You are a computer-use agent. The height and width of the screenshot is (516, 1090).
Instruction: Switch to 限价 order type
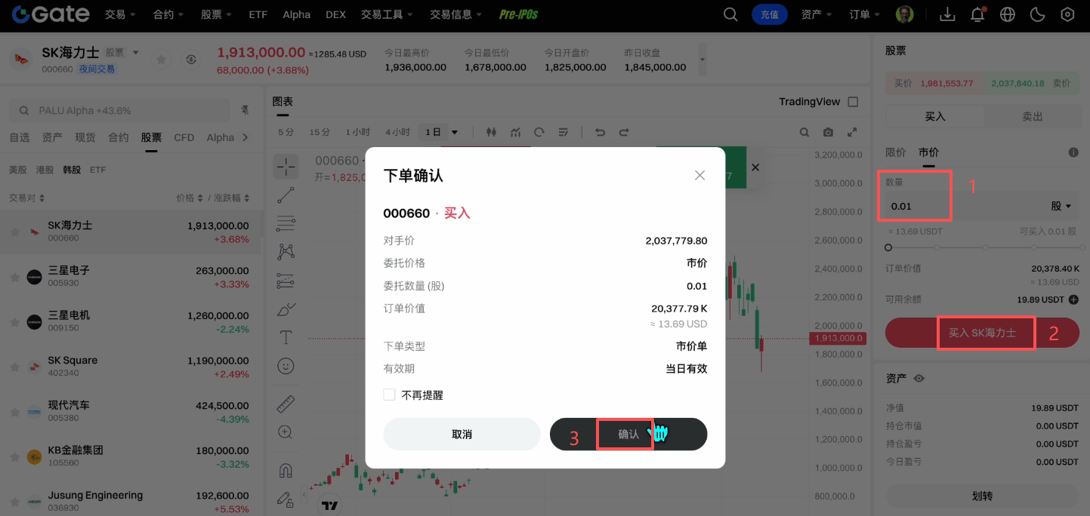(x=895, y=152)
